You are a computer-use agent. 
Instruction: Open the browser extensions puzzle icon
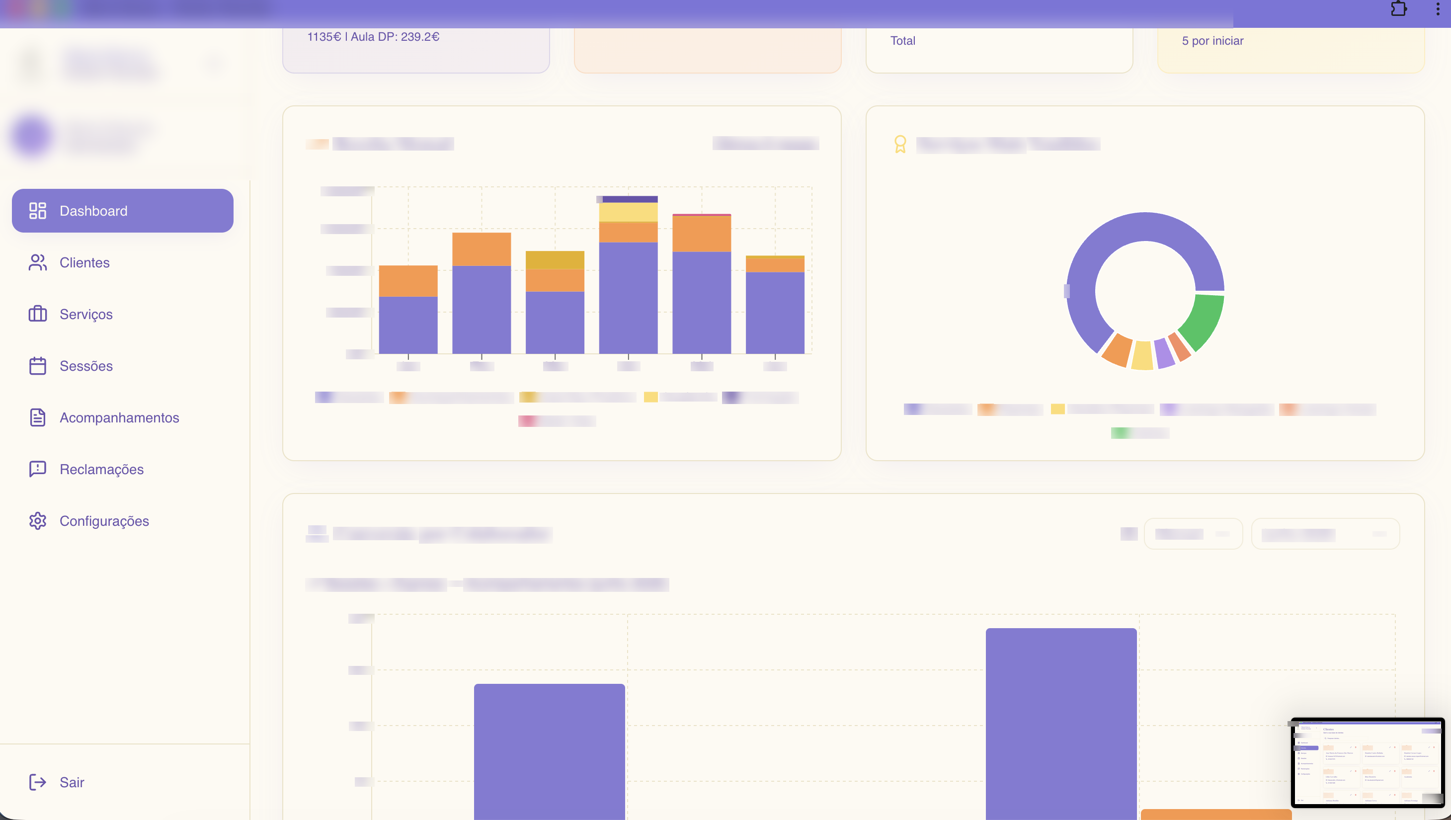(1399, 9)
